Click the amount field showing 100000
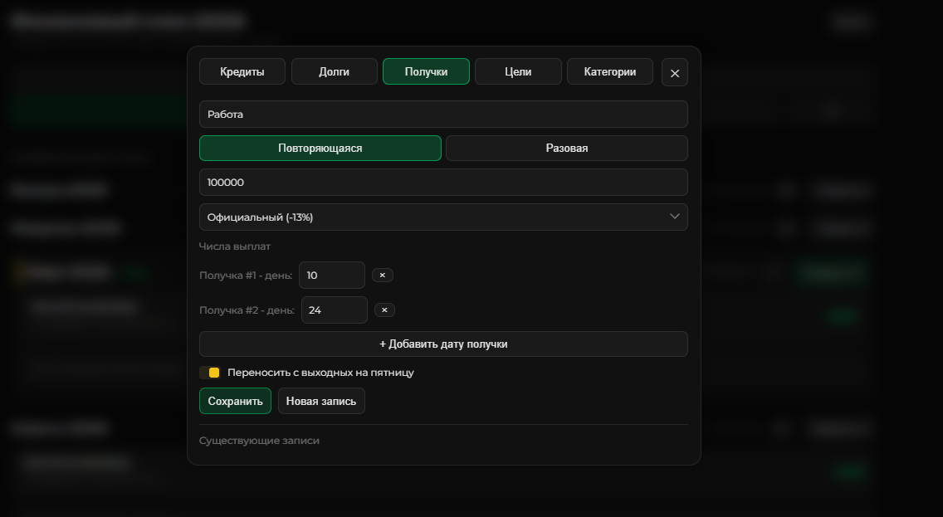 point(443,183)
